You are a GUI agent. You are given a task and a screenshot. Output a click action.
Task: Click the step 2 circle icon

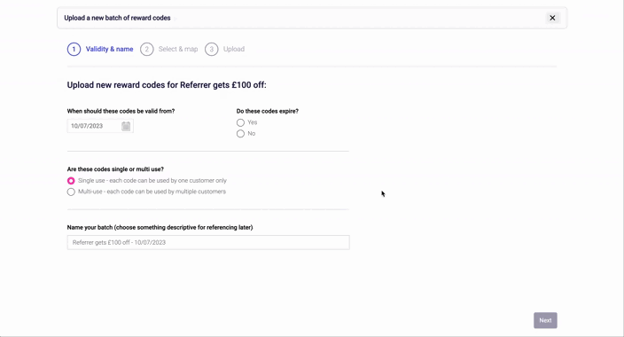point(147,49)
